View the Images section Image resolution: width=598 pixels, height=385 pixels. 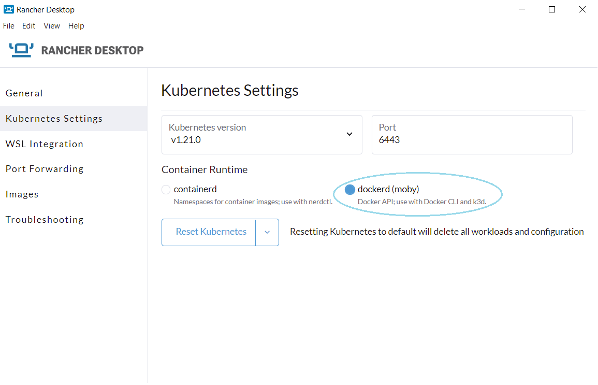coord(22,194)
